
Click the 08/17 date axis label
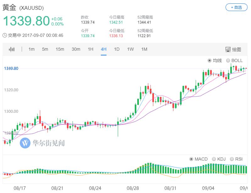tap(19, 188)
